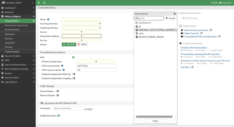
Task: Open 'Assistance to allow external access' link
Action: coord(205,61)
